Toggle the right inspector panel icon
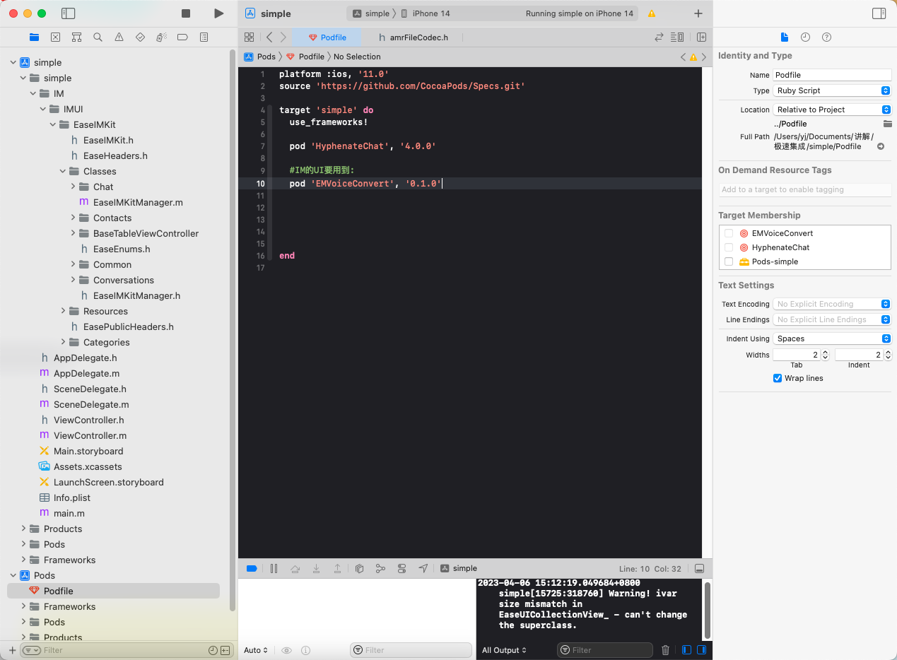 879,13
